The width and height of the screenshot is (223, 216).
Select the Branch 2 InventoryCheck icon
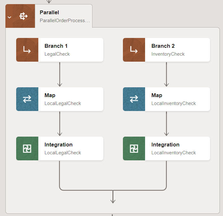tap(134, 50)
